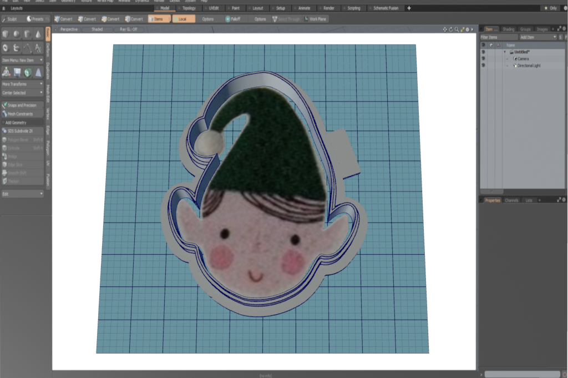Open the Shading panel tab
Viewport: 568px width, 378px height.
[508, 29]
